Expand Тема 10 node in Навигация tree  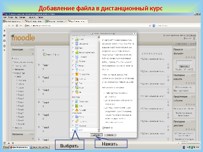(x=17, y=124)
